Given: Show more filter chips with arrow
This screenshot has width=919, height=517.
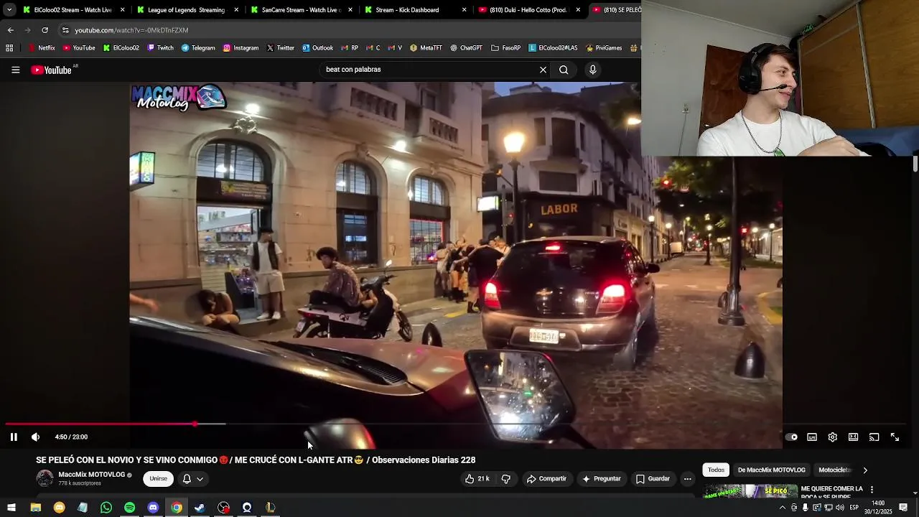Looking at the screenshot, I should click(x=865, y=470).
